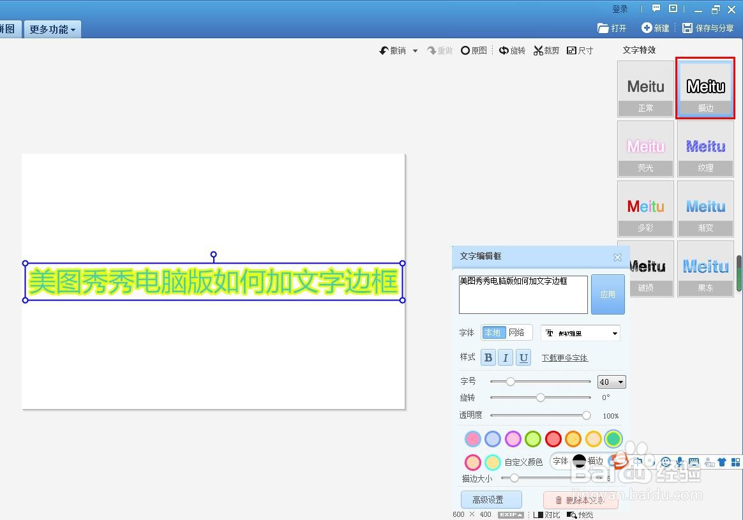Undo the last edit with 撤销
The image size is (743, 520).
393,50
